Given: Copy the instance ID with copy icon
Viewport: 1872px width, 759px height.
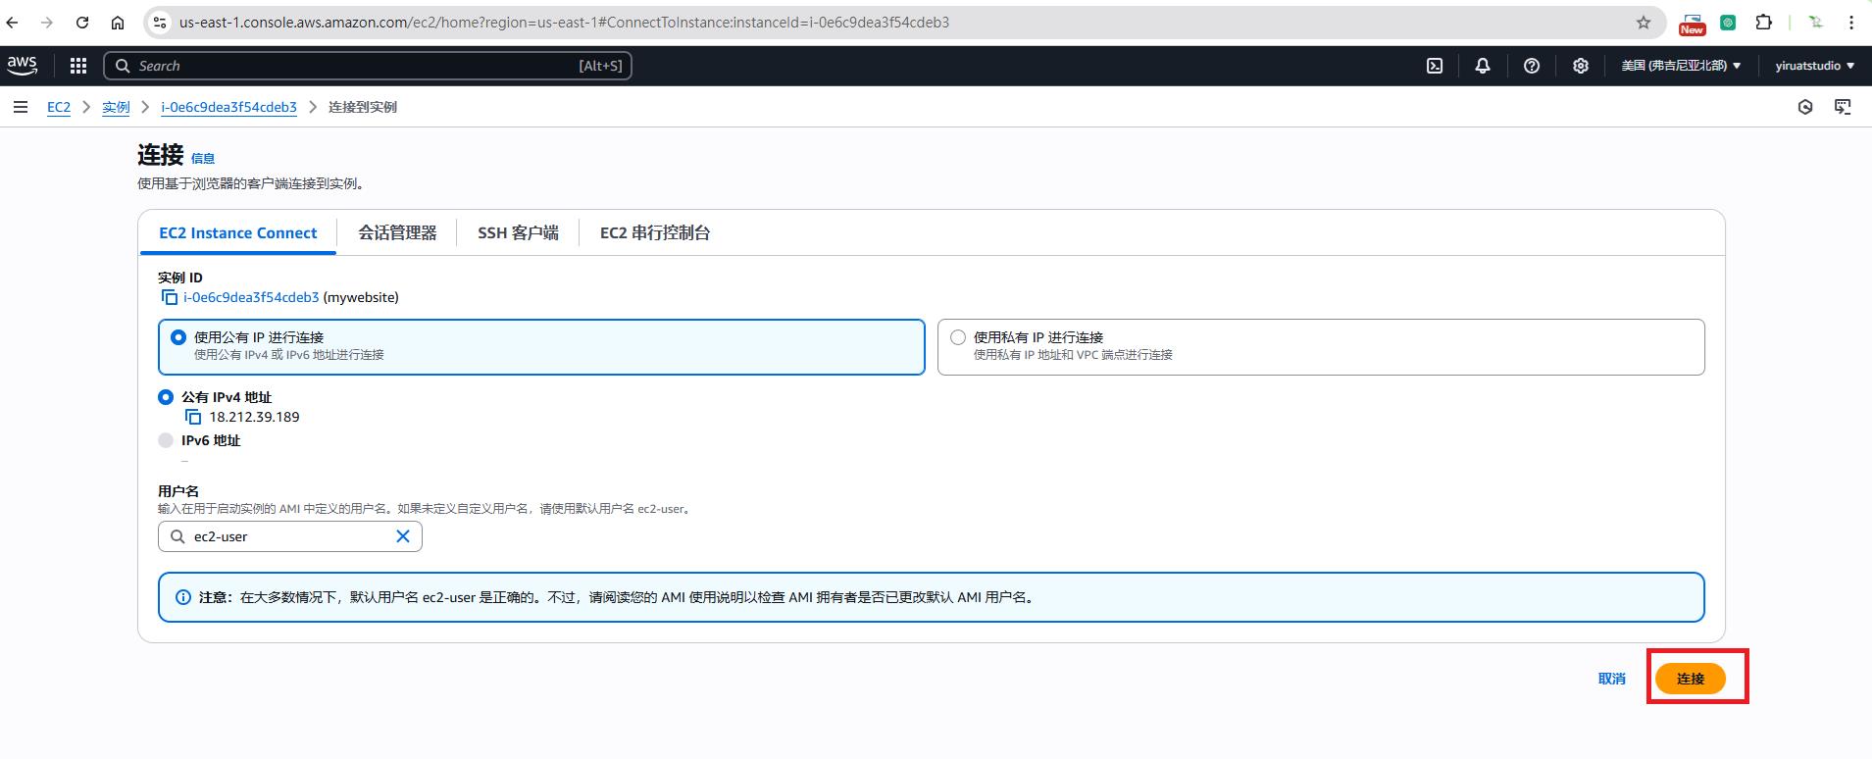Looking at the screenshot, I should (169, 297).
